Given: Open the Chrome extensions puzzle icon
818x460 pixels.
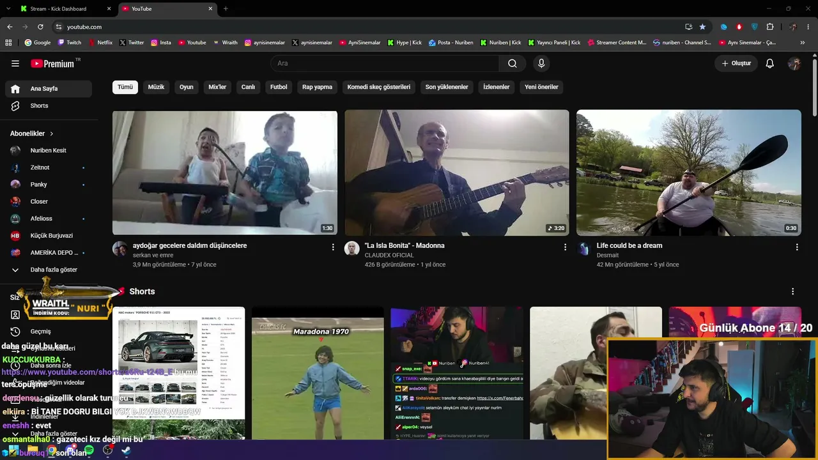Looking at the screenshot, I should click(x=769, y=27).
